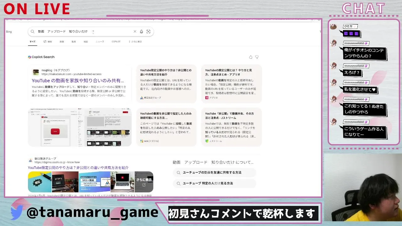Screen dimensions: 402x226
Task: Click the Jストリーム source label
Action: [x=214, y=141]
